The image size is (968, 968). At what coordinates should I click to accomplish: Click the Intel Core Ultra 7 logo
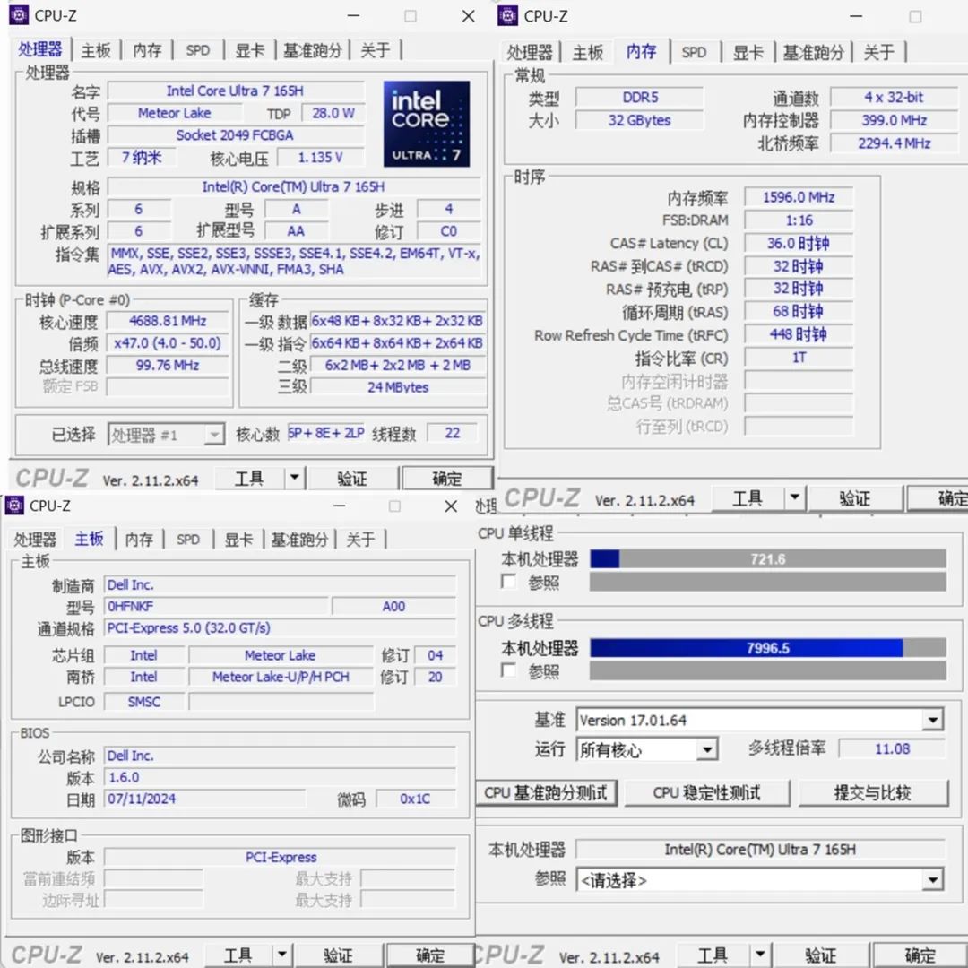426,124
